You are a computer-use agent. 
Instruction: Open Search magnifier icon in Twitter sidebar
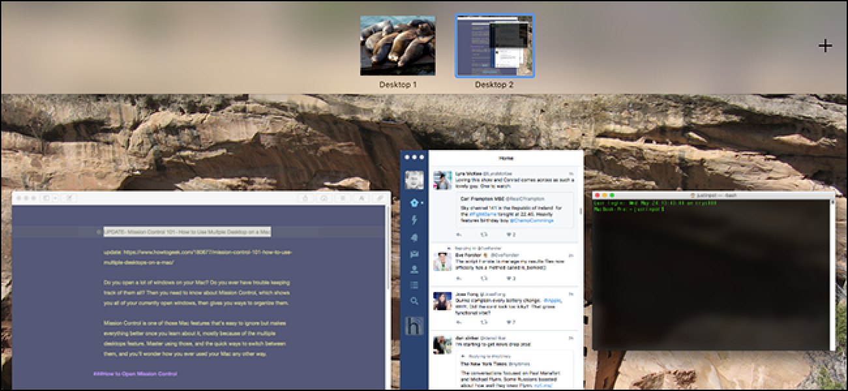click(414, 301)
